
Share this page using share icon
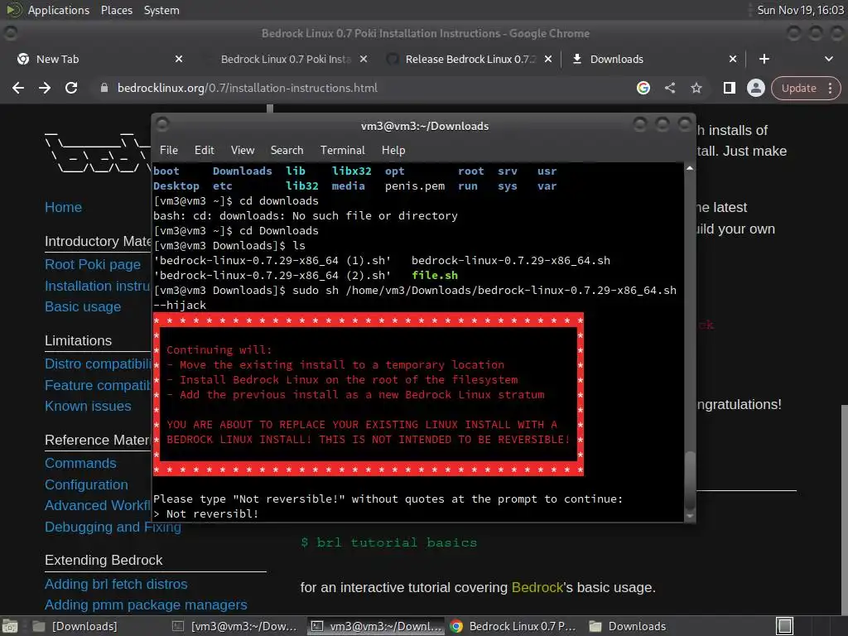click(x=669, y=88)
